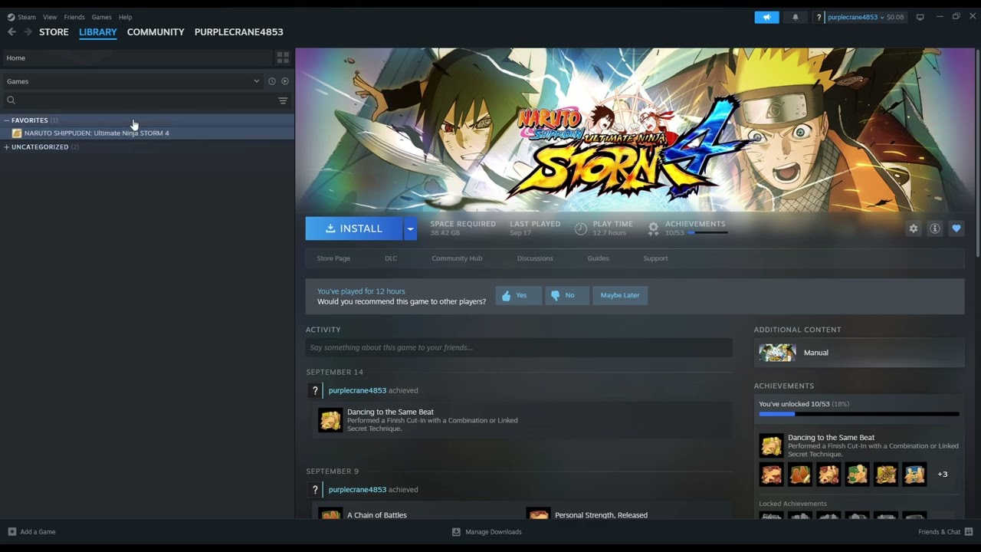Click the achievements progress bar in panel
This screenshot has height=552, width=981.
click(859, 414)
